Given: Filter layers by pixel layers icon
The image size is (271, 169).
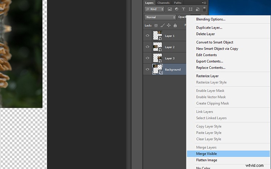Looking at the screenshot, I should [x=170, y=9].
